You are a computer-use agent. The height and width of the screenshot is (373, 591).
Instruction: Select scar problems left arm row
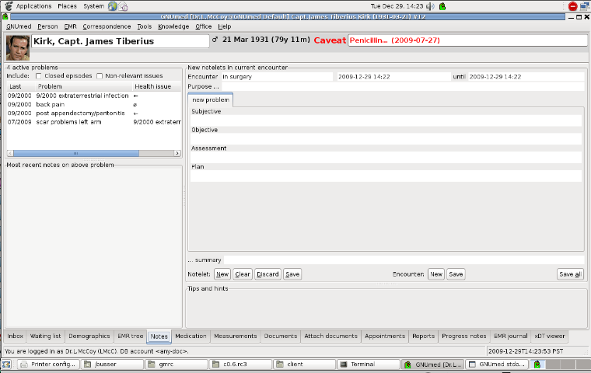point(94,122)
